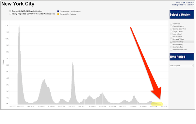This screenshot has height=124, width=196.
Task: Select Finger Lakes region
Action: click(171, 31)
